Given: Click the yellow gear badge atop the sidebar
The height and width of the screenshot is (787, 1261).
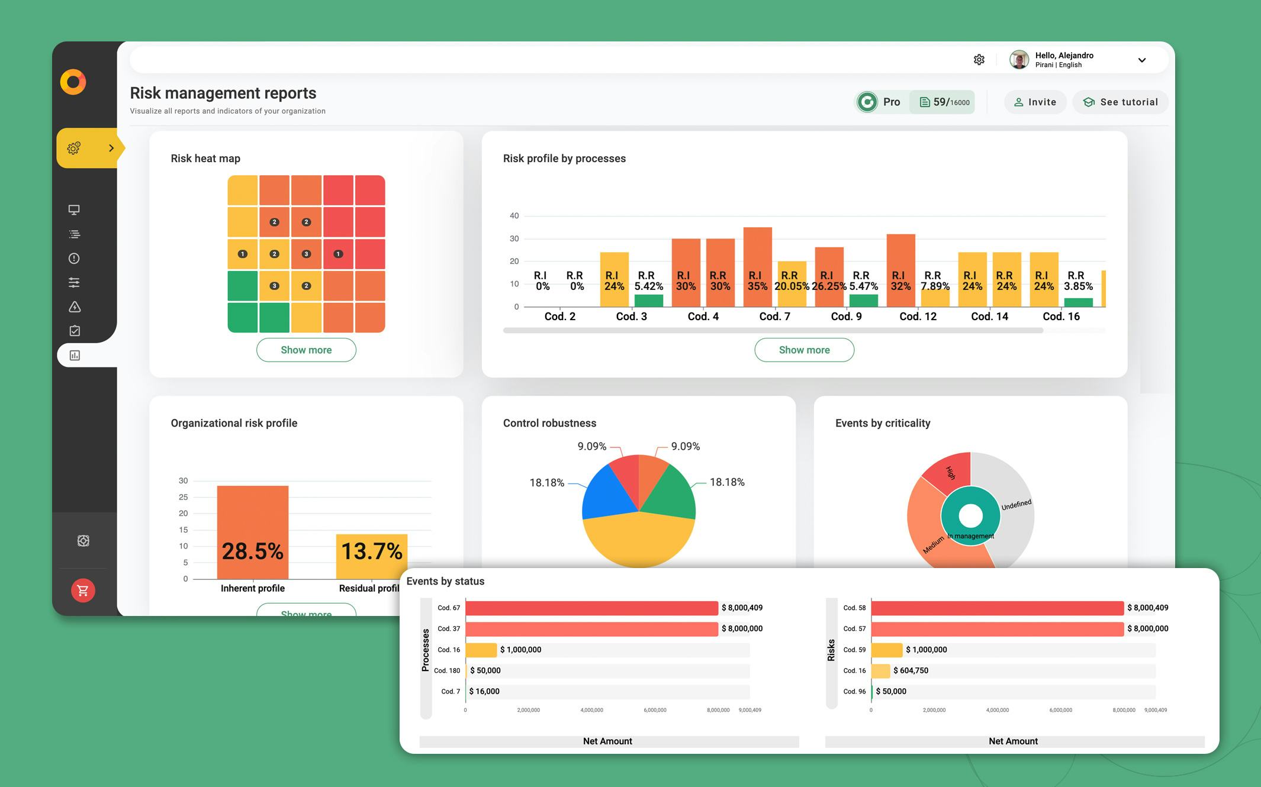Looking at the screenshot, I should [74, 148].
